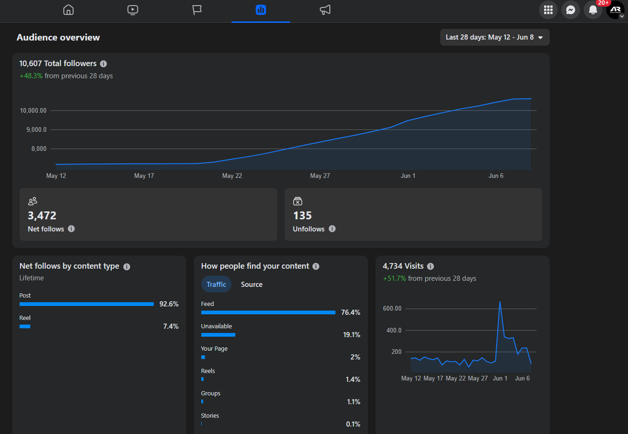Open the Pages flag icon
The image size is (628, 434).
point(197,10)
